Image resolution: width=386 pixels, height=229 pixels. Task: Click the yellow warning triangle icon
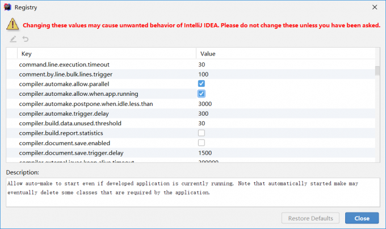pos(12,24)
